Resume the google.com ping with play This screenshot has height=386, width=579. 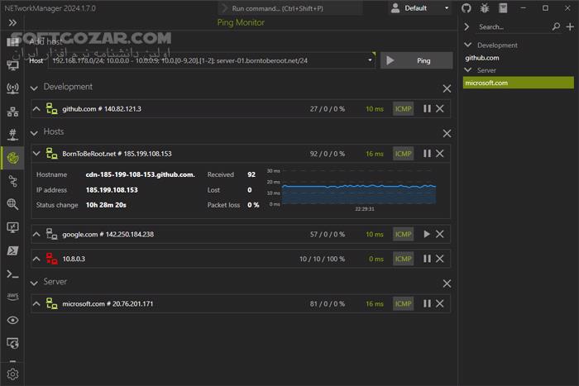pyautogui.click(x=427, y=234)
